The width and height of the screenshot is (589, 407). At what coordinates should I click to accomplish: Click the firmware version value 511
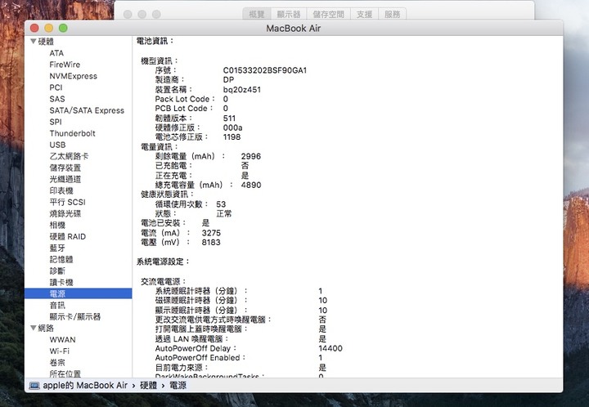(x=229, y=119)
